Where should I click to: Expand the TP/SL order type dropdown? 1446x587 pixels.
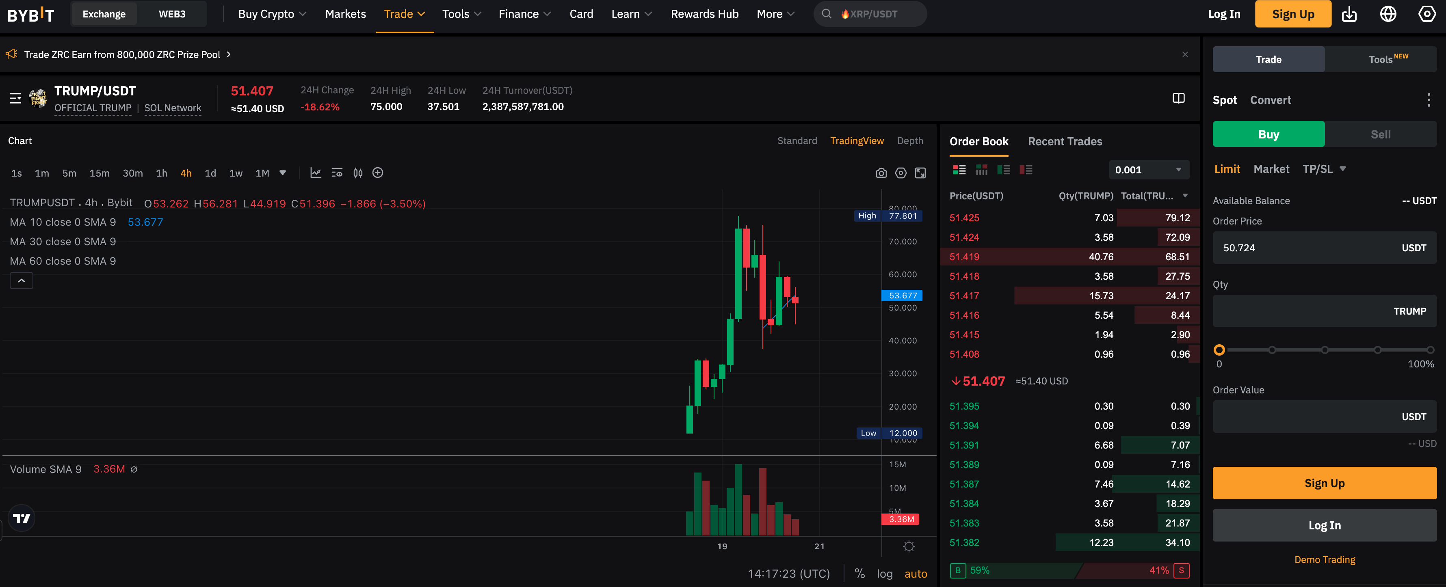pos(1343,169)
